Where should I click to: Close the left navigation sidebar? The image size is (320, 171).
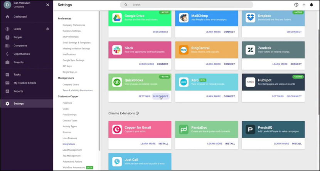47,5
